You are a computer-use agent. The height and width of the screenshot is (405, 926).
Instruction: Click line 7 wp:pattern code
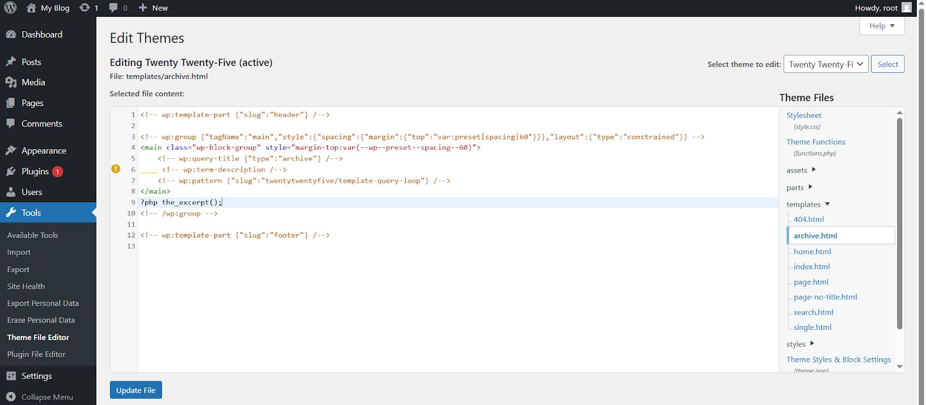point(304,180)
